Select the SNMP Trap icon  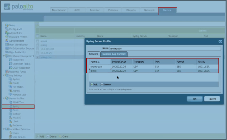point(10,102)
